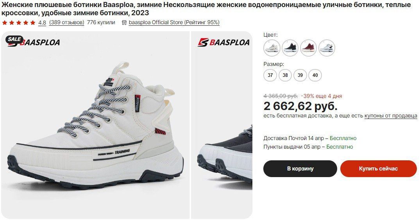Open baasploa Official Store link
Image resolution: width=420 pixels, height=220 pixels.
(174, 23)
